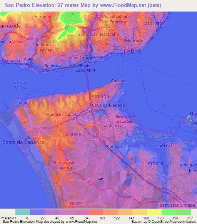This screenshot has width=197, height=224.
Task: Click the 'Charneca de Caparica' label
Action: point(64,165)
